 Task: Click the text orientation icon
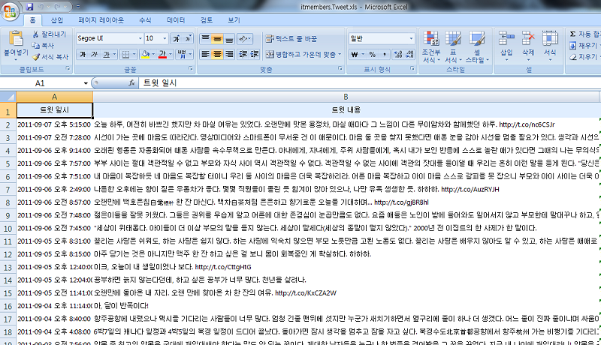pyautogui.click(x=244, y=38)
